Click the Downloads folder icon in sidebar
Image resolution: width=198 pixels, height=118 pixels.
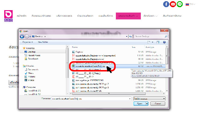(x=26, y=59)
